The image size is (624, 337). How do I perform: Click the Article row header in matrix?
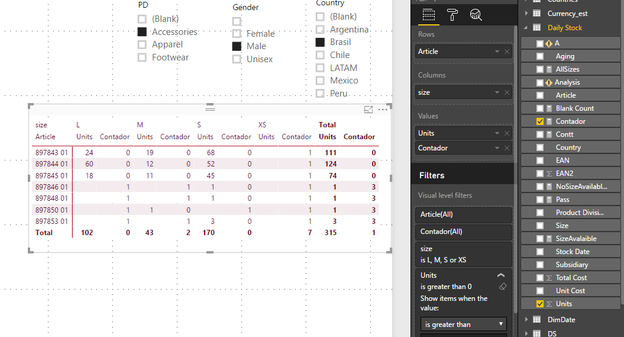click(x=46, y=137)
